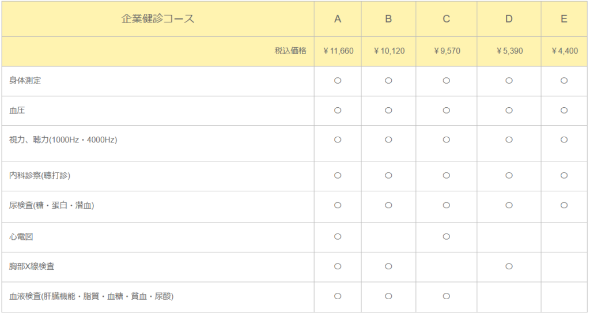
Task: Click the ¥5,390 price for course D
Action: [509, 51]
